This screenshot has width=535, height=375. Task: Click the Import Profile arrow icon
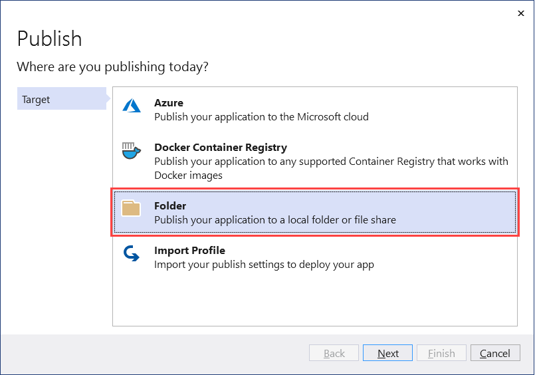coord(131,253)
